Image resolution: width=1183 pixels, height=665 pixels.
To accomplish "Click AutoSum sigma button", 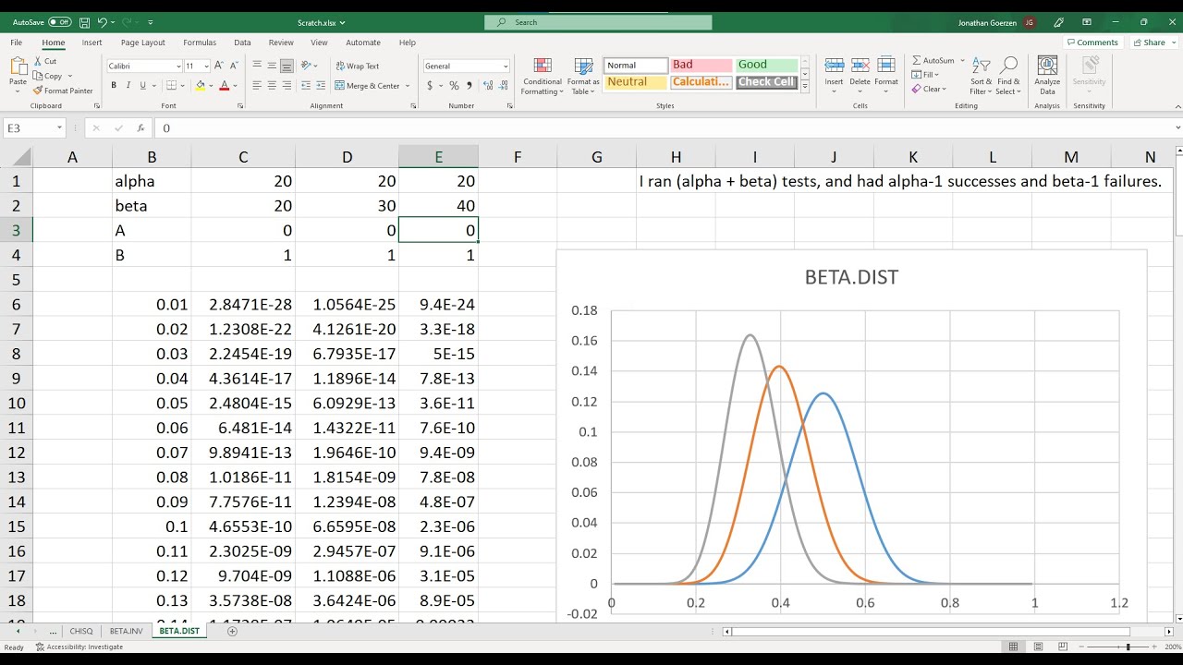I will (933, 60).
